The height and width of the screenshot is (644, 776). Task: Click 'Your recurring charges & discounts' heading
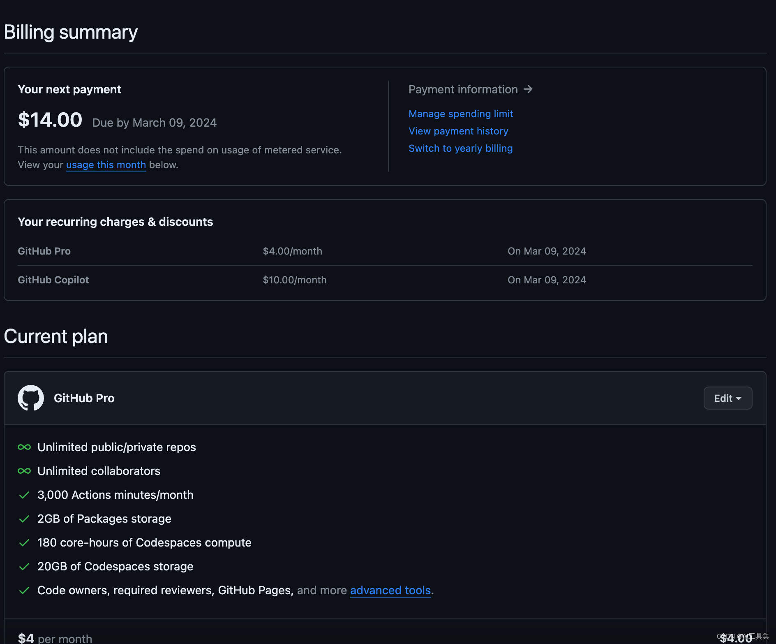point(115,222)
